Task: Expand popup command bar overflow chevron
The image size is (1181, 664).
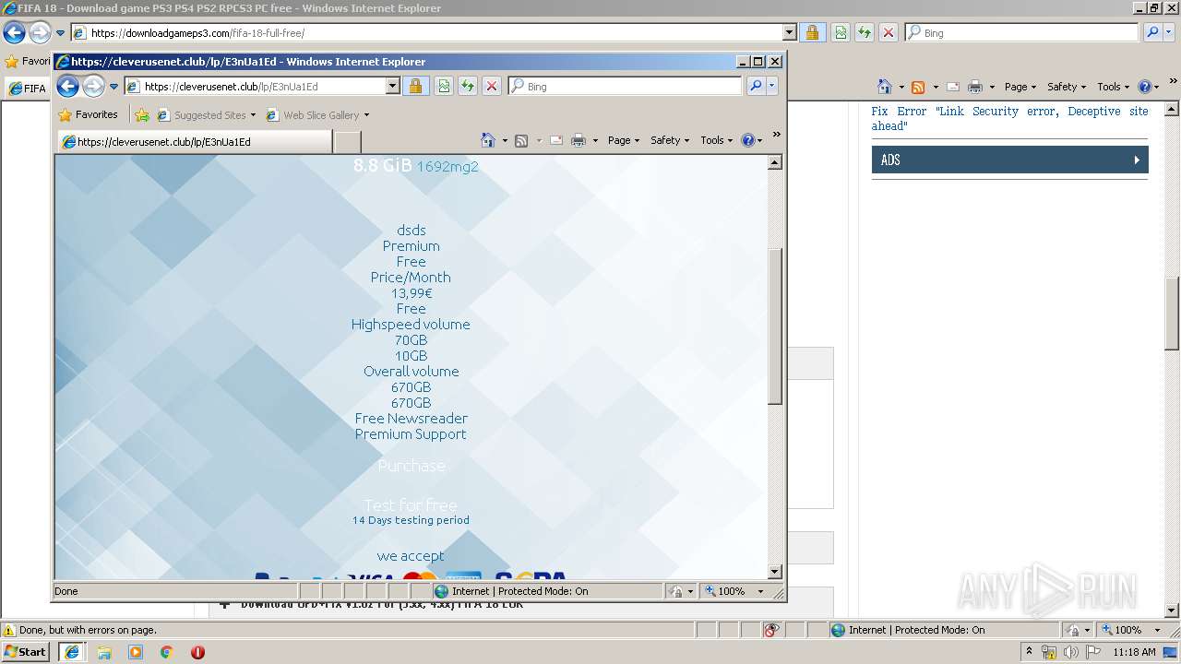Action: pyautogui.click(x=776, y=135)
